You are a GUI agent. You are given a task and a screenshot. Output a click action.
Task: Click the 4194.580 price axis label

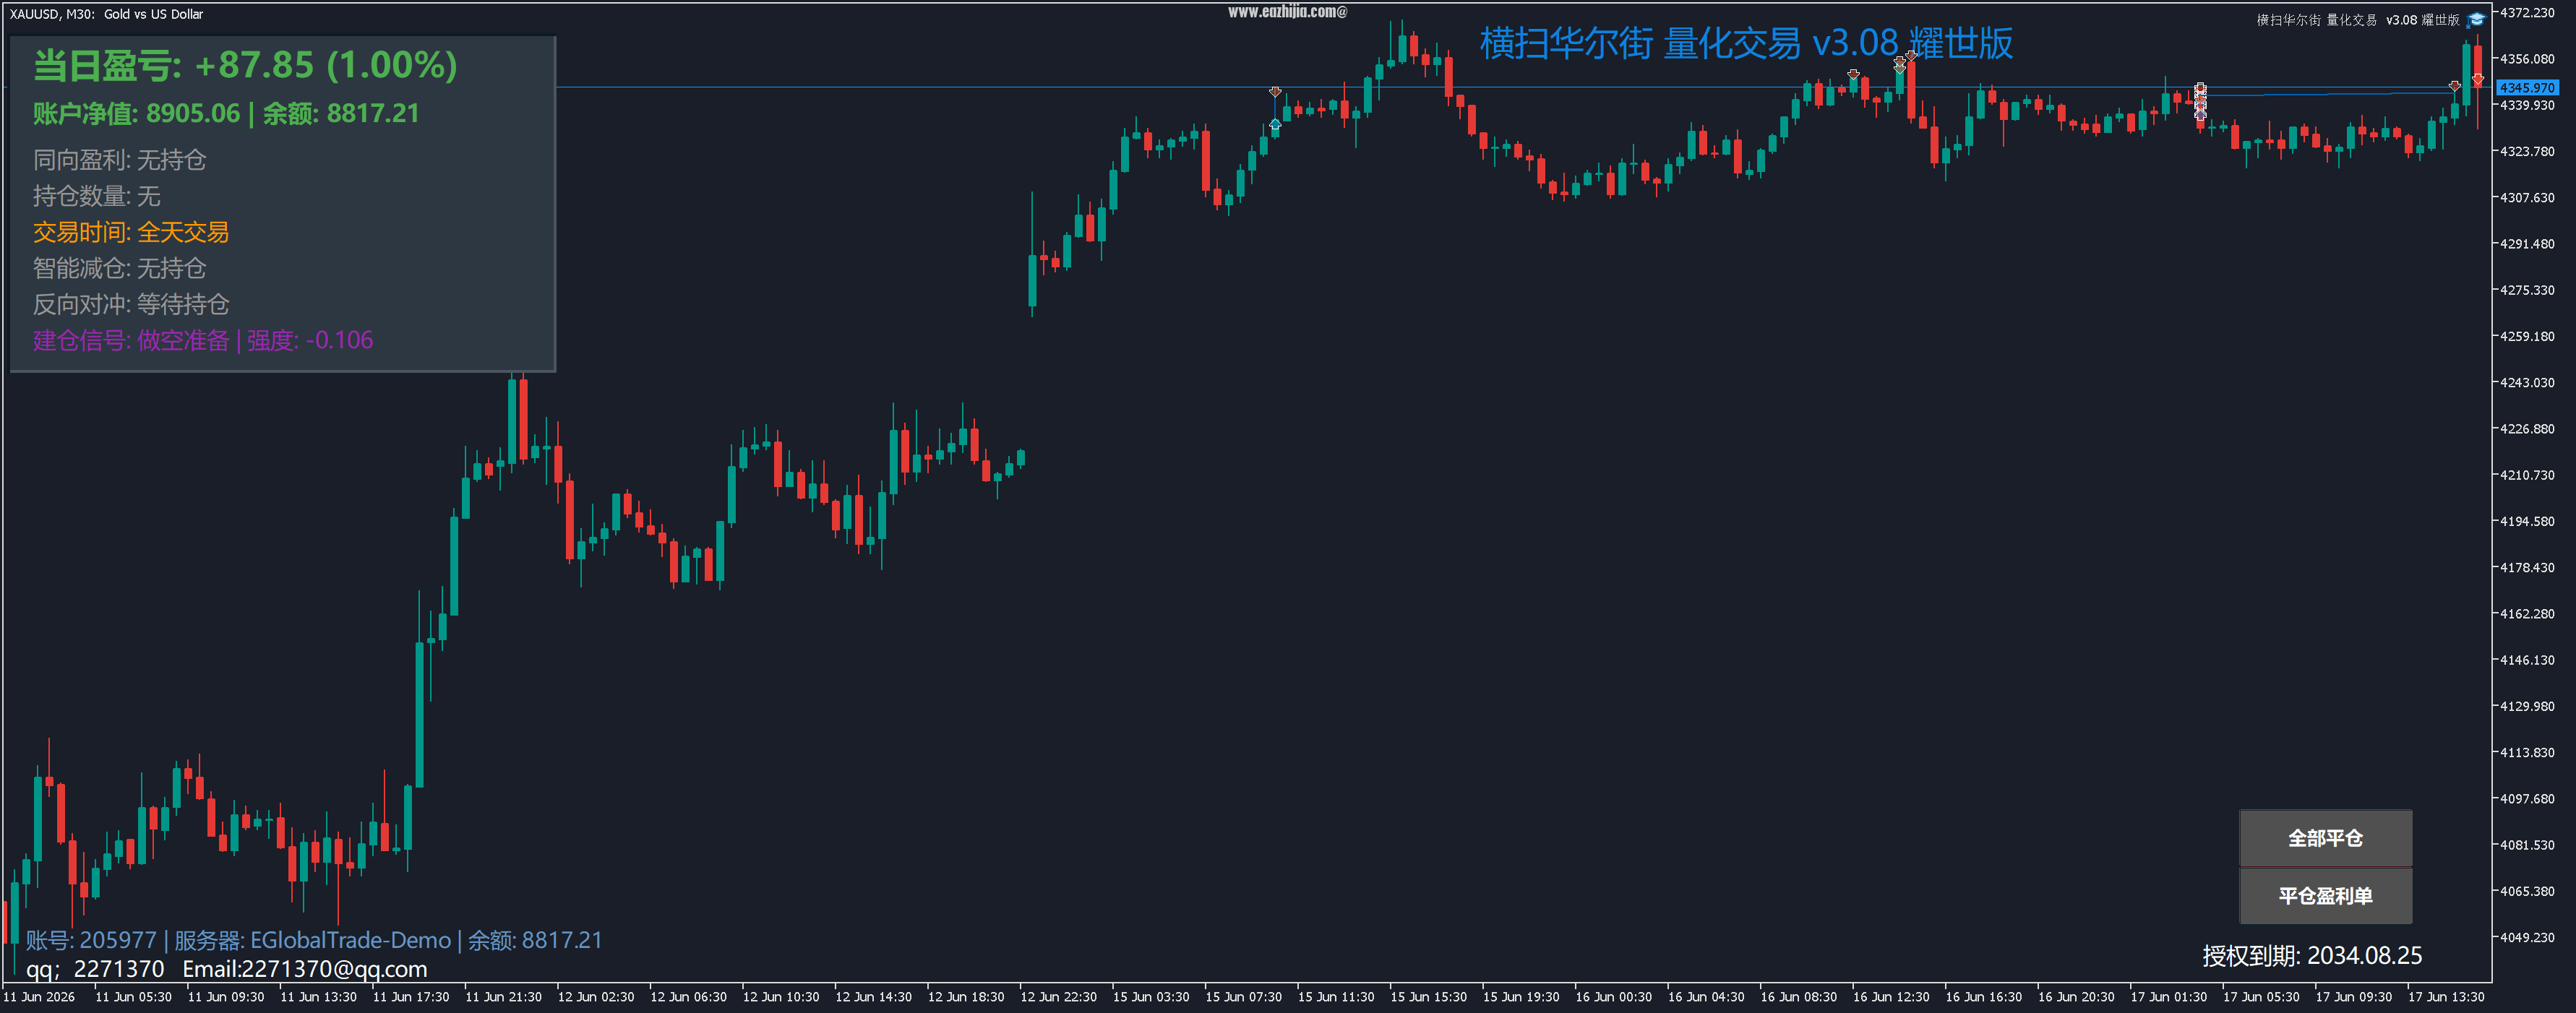[2527, 522]
